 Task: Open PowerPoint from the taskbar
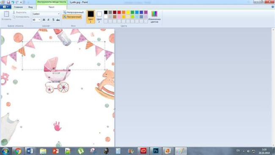click(x=55, y=151)
